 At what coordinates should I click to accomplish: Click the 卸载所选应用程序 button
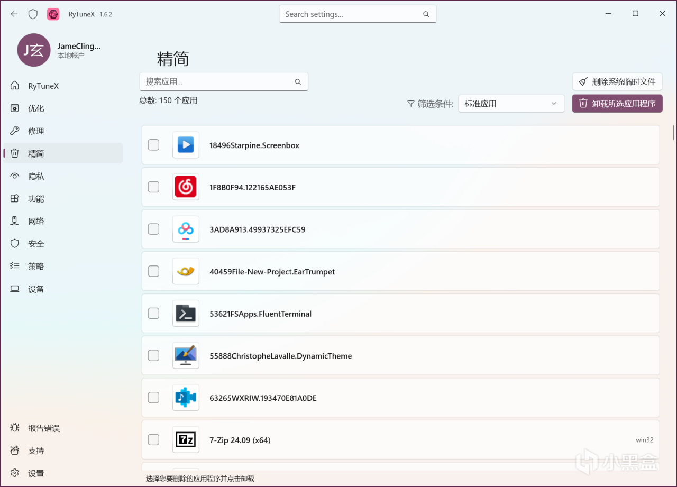tap(617, 104)
